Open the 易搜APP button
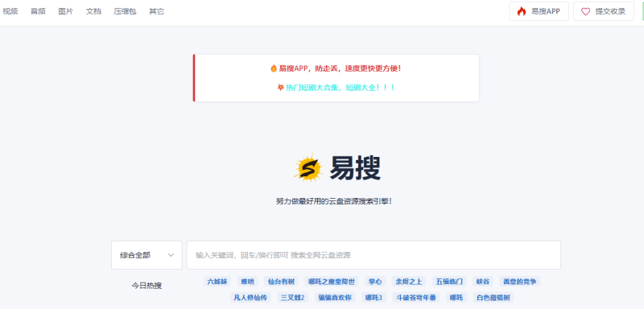Screen dimensions: 644x309 539,11
